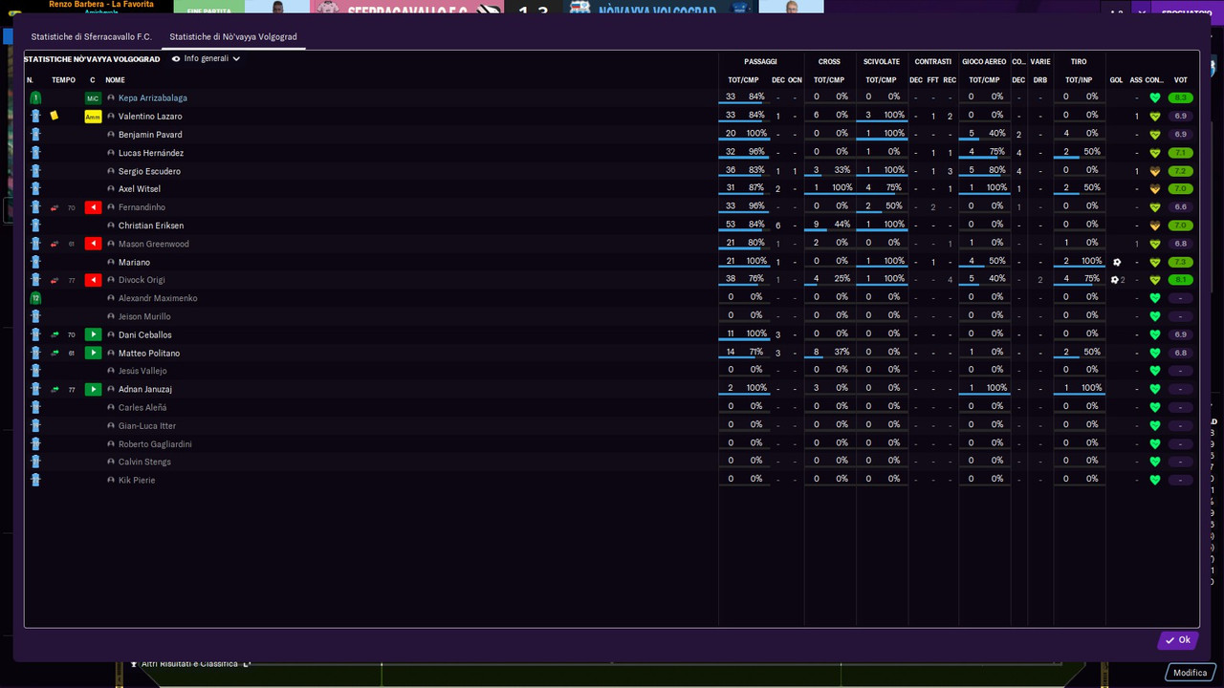Click the info icon beside Benjamin Pavard's name

pos(111,135)
